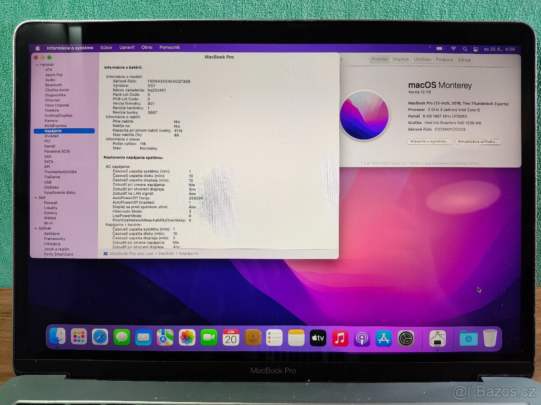Click the battery status icon

[x=440, y=49]
